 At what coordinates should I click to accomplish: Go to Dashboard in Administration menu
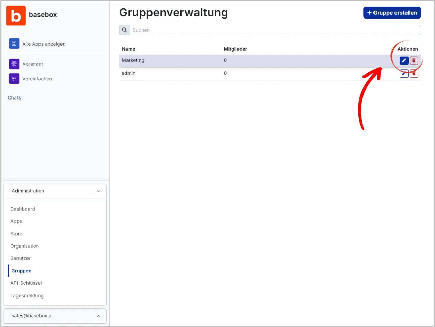coord(23,209)
